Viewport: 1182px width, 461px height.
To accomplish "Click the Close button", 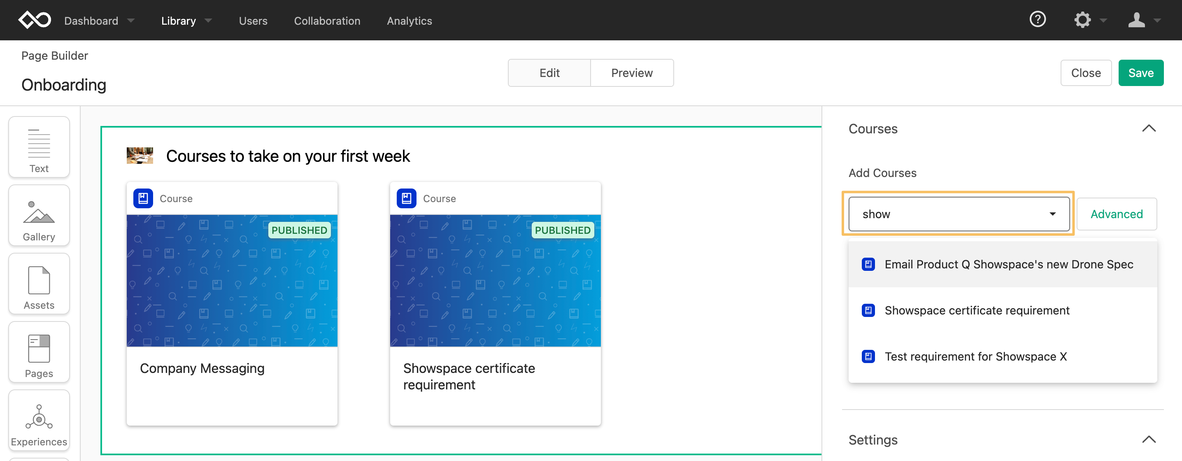I will point(1086,73).
